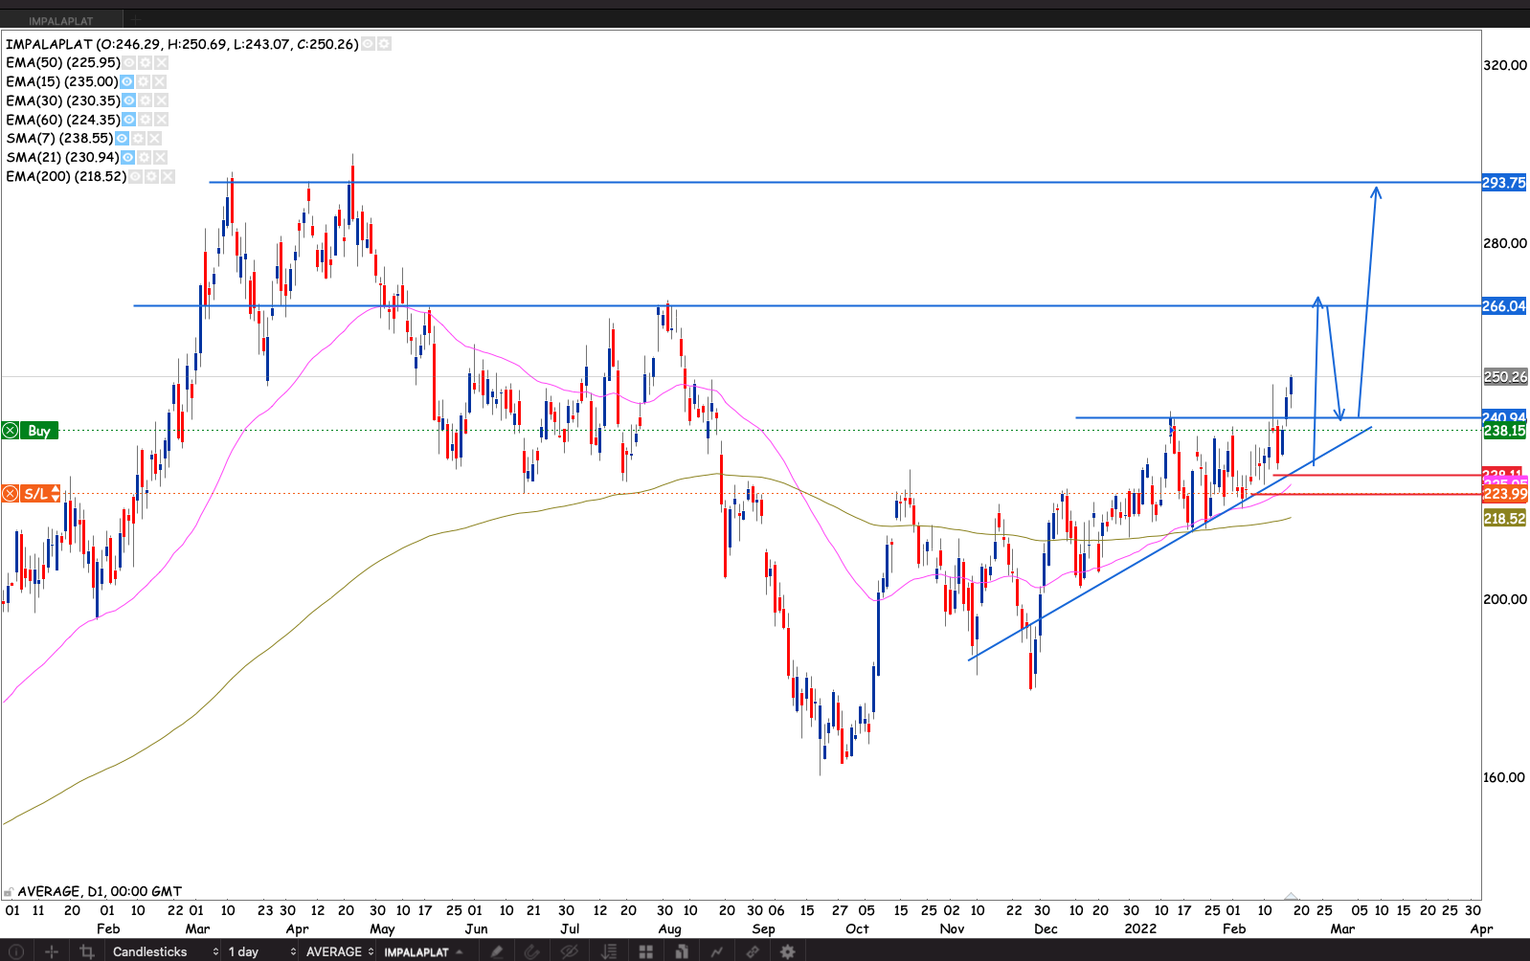Image resolution: width=1530 pixels, height=961 pixels.
Task: Click the 293.75 resistance level price label
Action: pos(1503,183)
